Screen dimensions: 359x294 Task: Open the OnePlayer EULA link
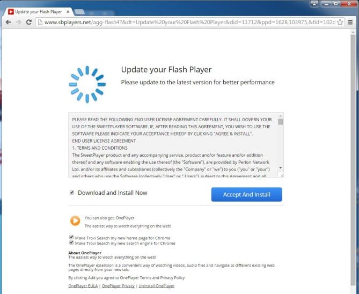pos(83,286)
